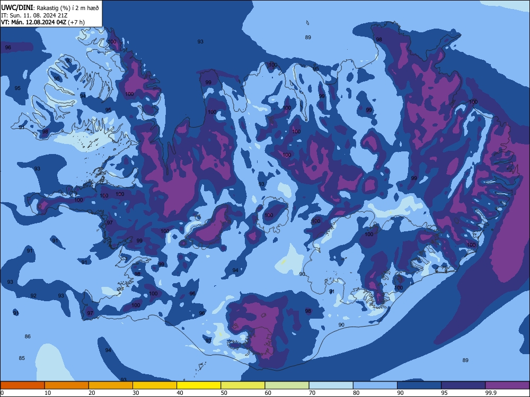Select the 80–90 light blue legend swatch
This screenshot has width=530, height=397.
[375, 385]
